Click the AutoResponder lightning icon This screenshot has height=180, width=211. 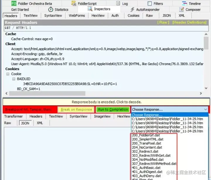point(132,9)
